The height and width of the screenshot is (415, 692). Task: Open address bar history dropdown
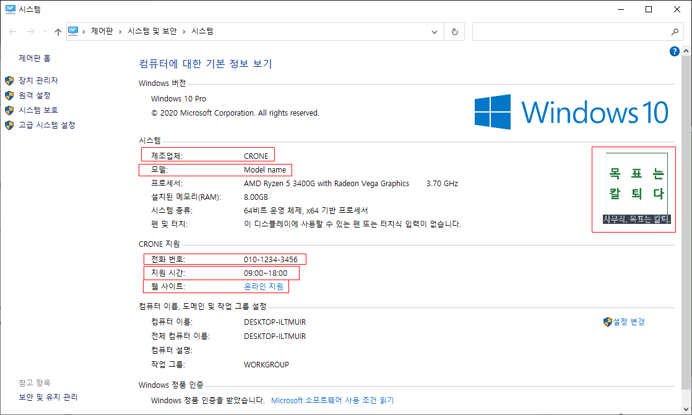[435, 32]
